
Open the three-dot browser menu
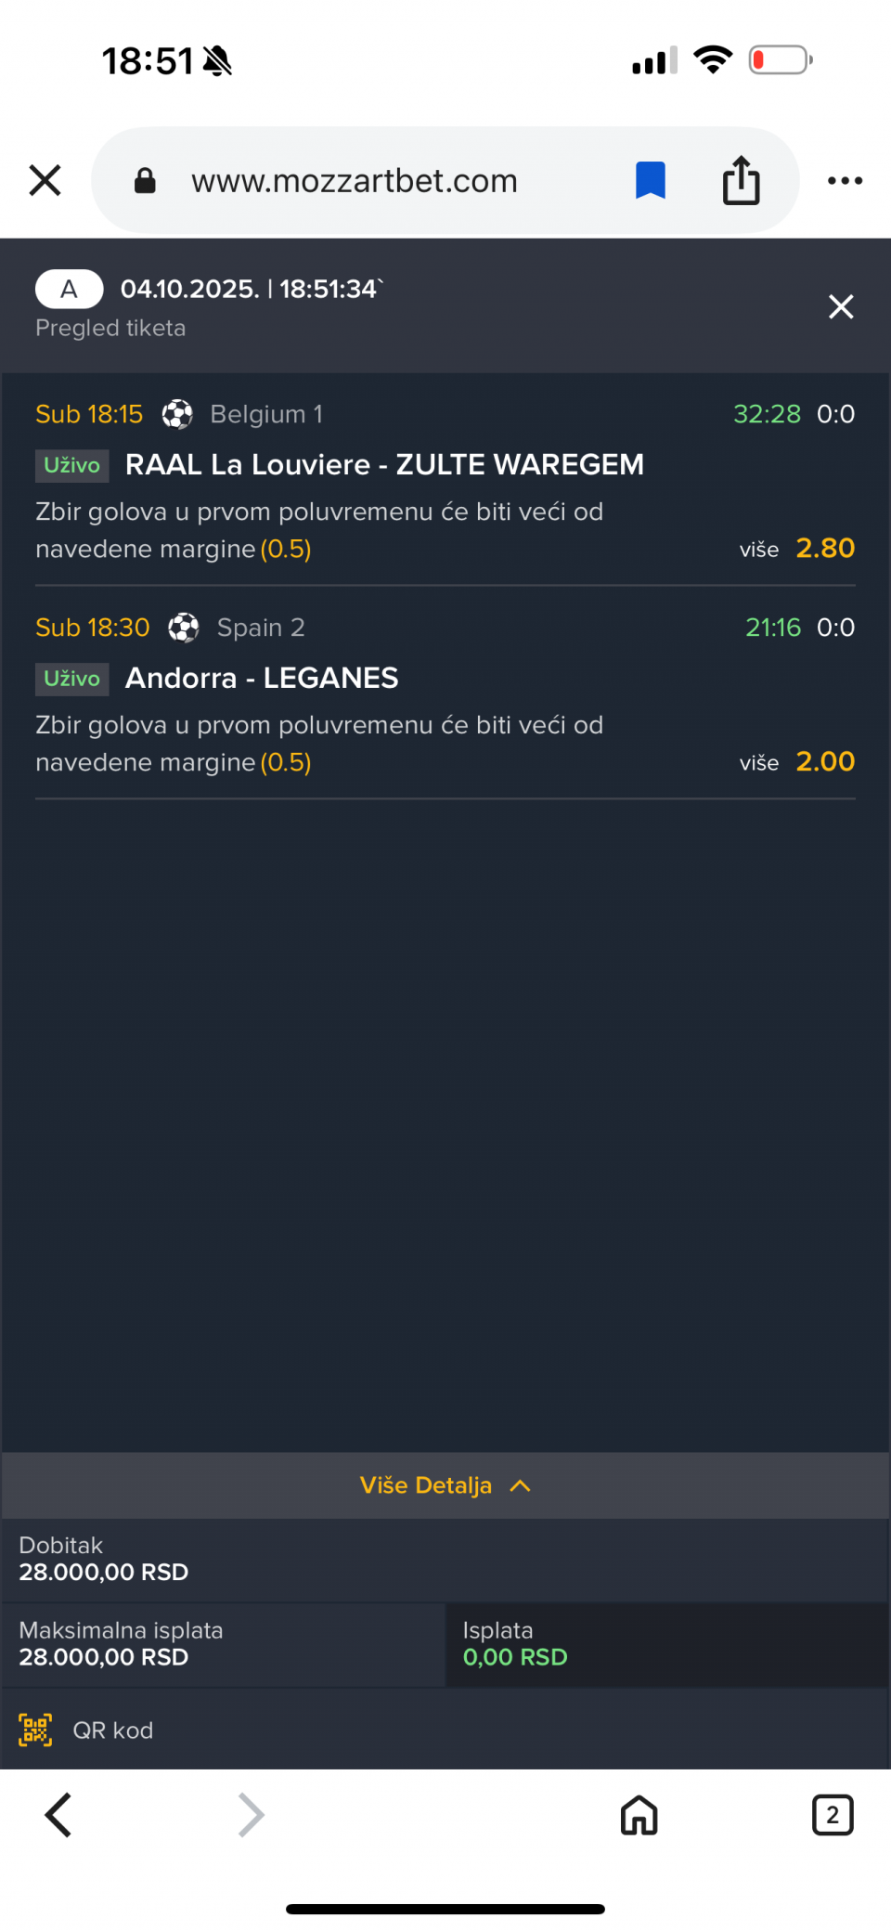[845, 180]
